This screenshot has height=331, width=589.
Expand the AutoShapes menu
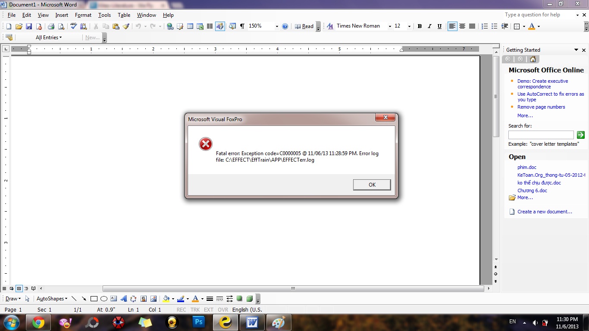[52, 299]
